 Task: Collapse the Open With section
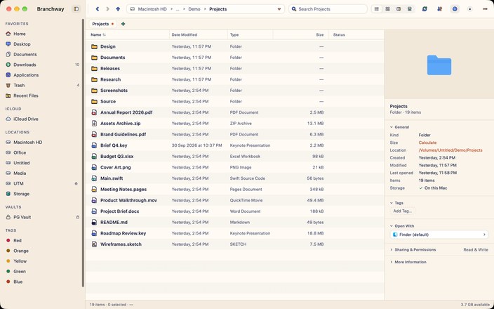point(392,226)
